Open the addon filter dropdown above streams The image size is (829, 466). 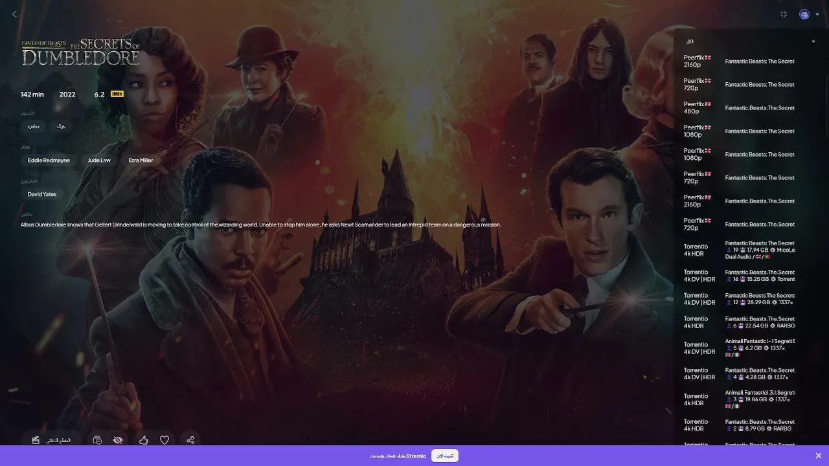pyautogui.click(x=750, y=41)
